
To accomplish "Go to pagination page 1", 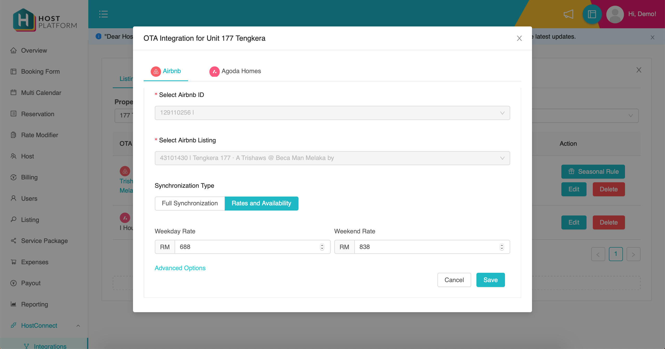I will (x=616, y=254).
